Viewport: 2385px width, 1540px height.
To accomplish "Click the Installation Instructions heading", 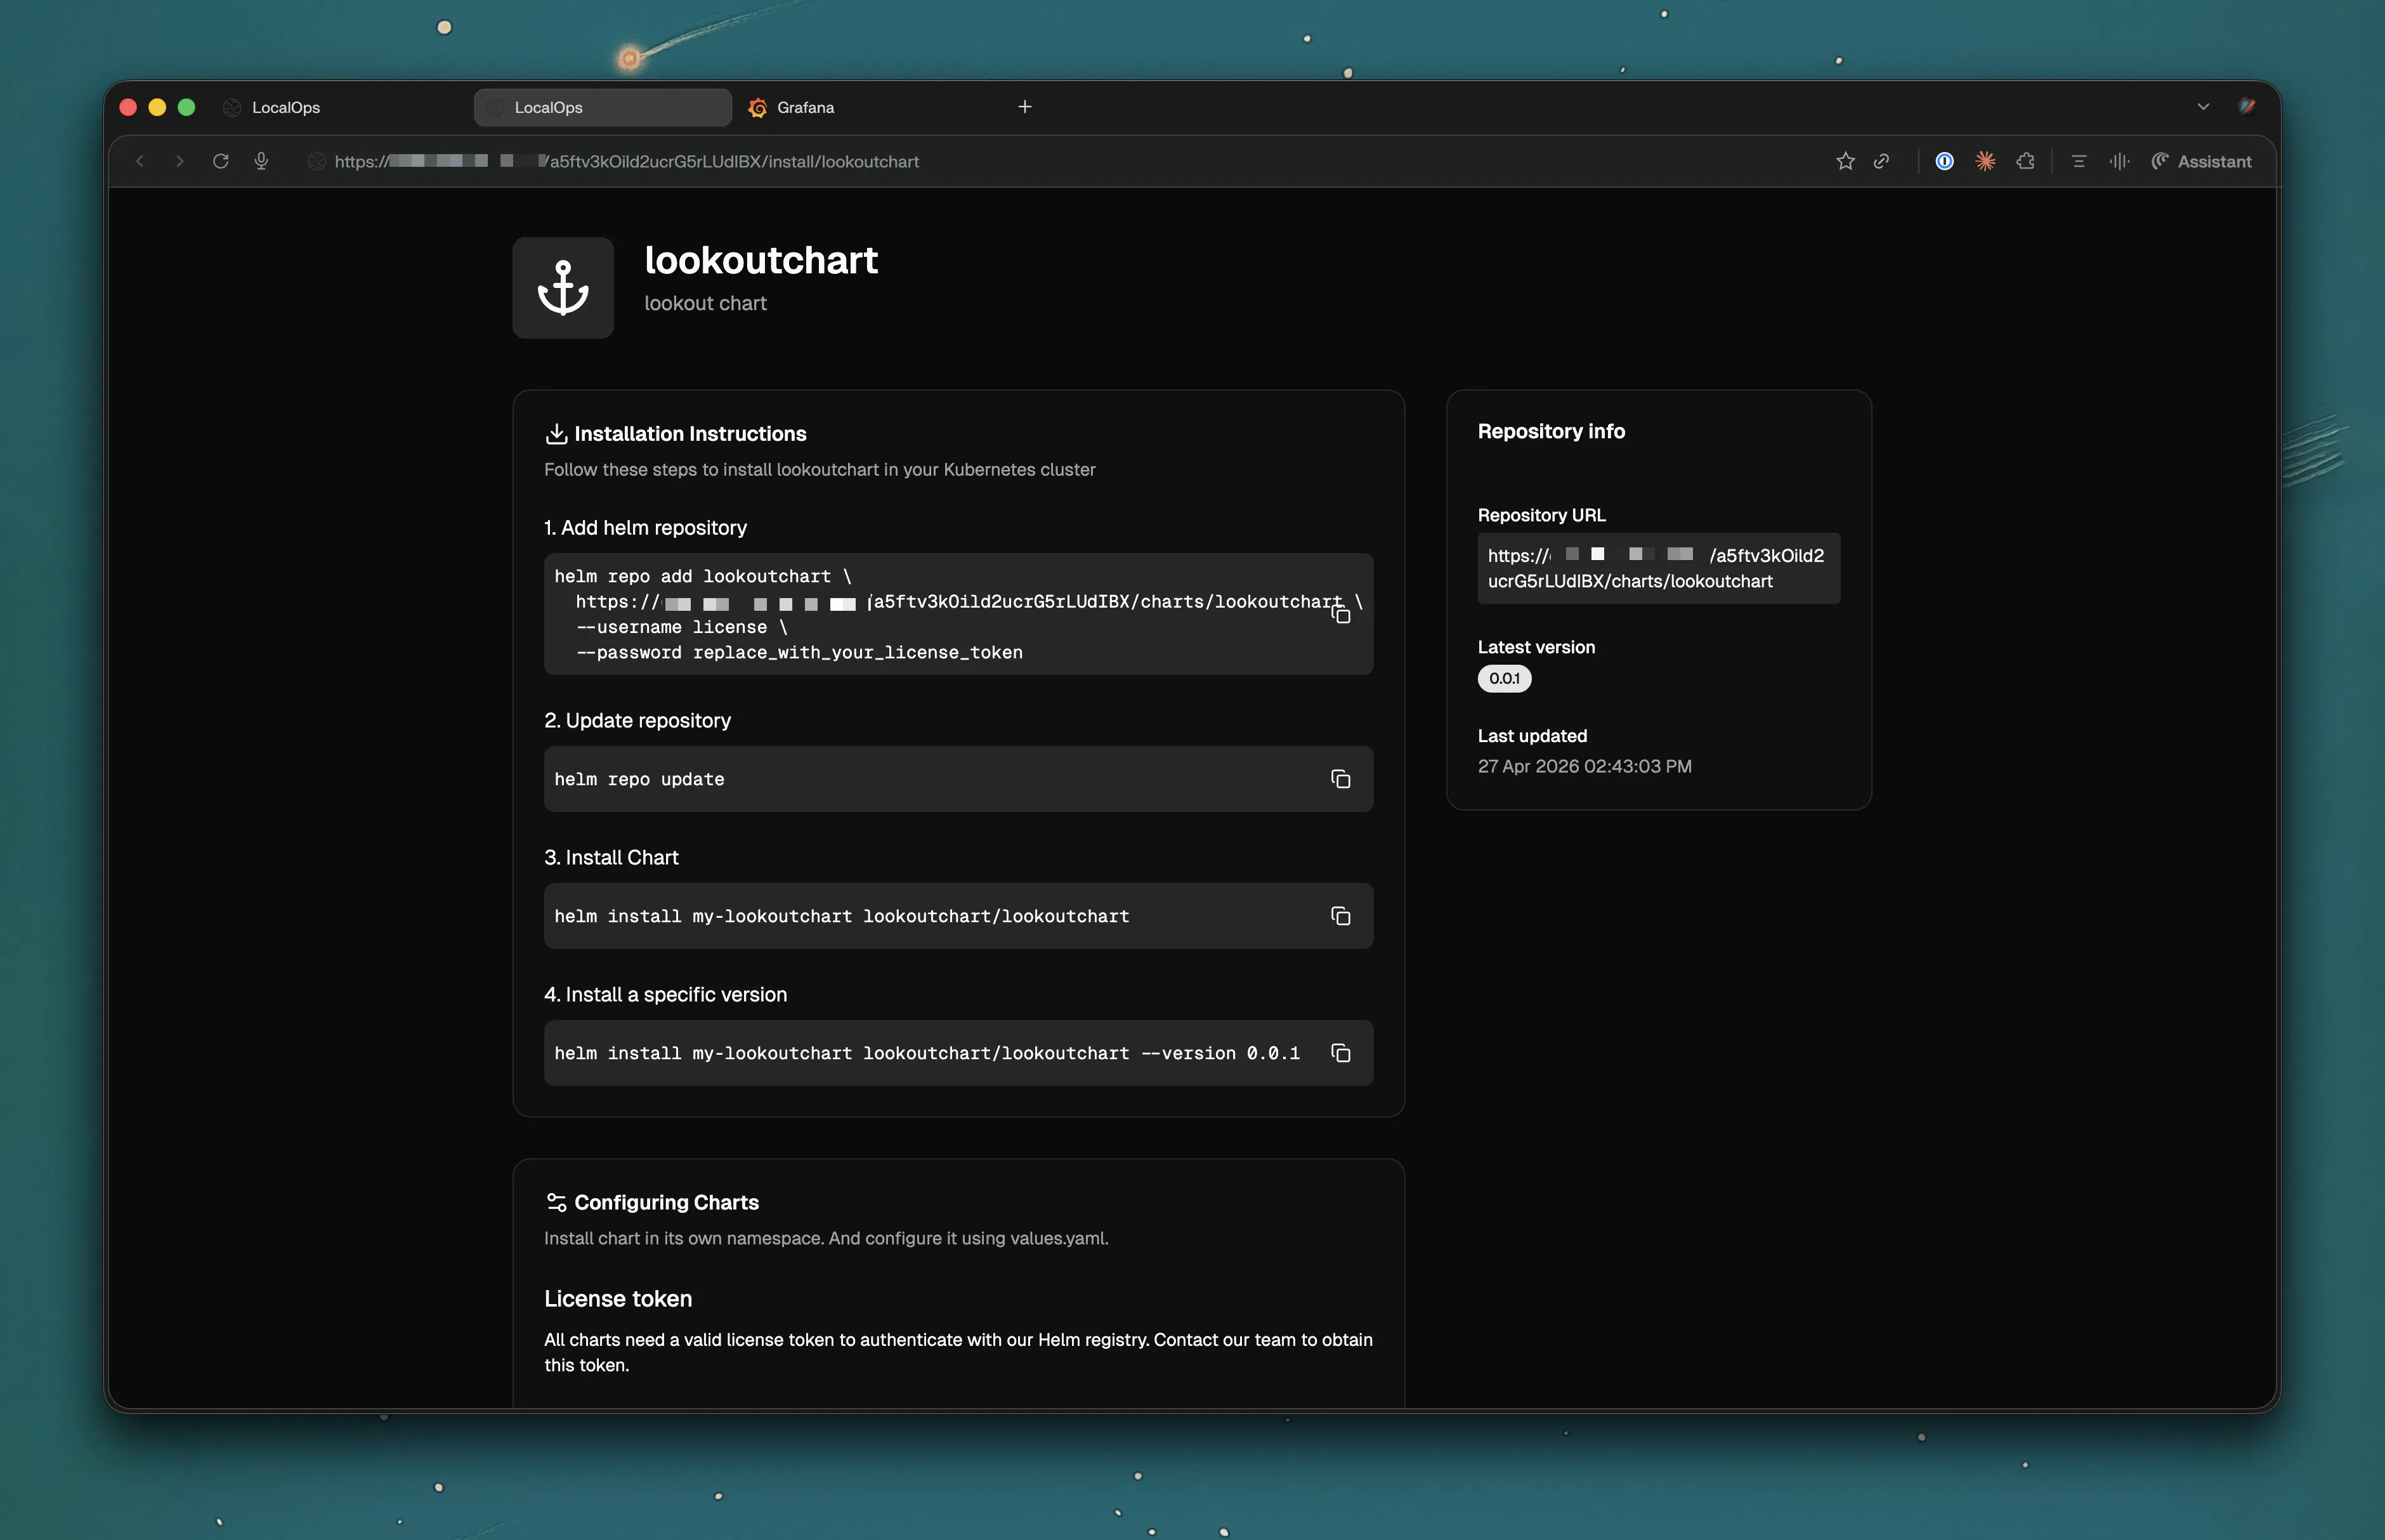I will [690, 434].
